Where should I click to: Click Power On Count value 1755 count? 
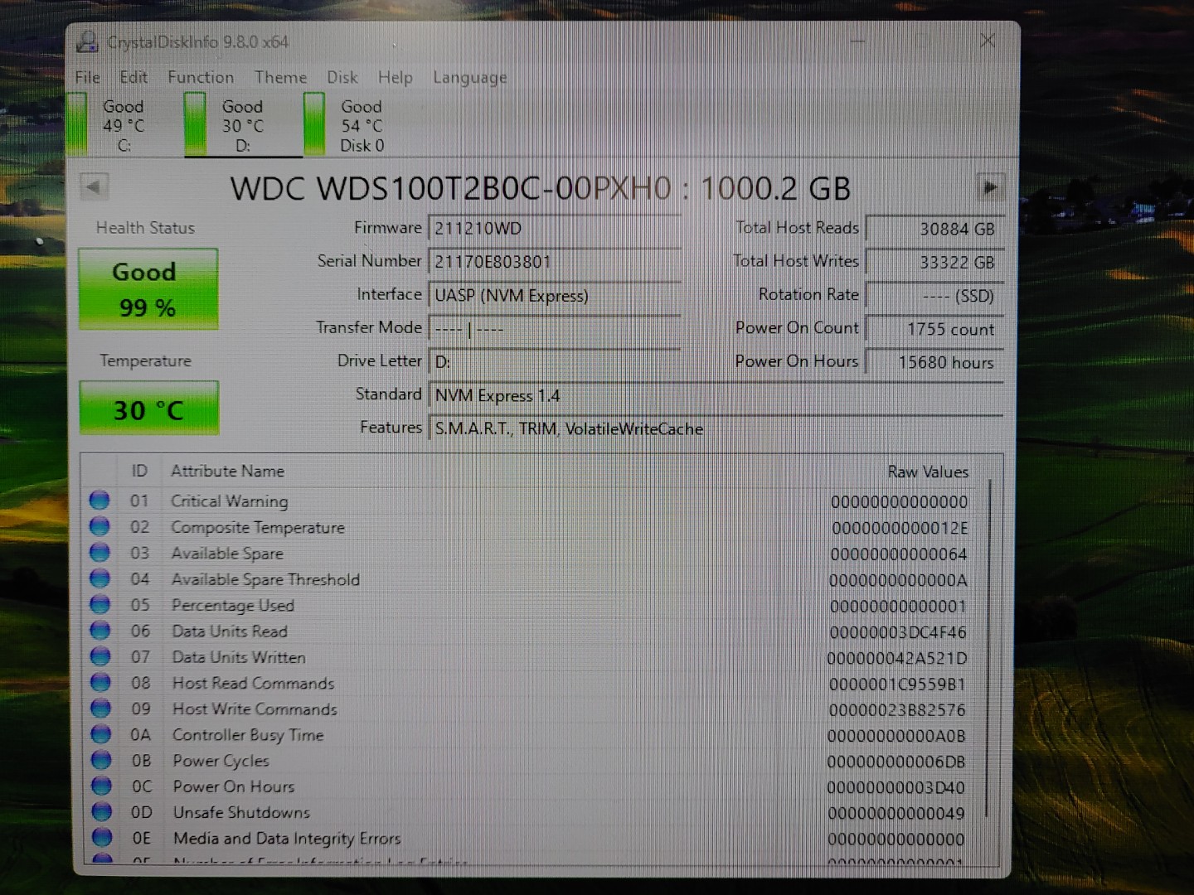coord(934,329)
